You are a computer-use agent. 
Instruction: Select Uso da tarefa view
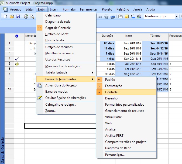tap(66, 40)
